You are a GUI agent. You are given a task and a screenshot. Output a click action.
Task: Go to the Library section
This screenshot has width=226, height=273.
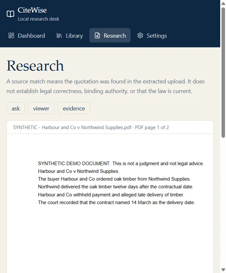(x=70, y=35)
